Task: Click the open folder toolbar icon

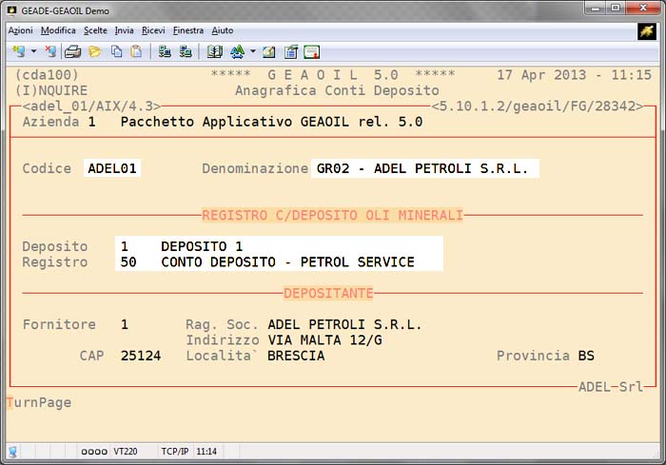Action: pos(94,51)
